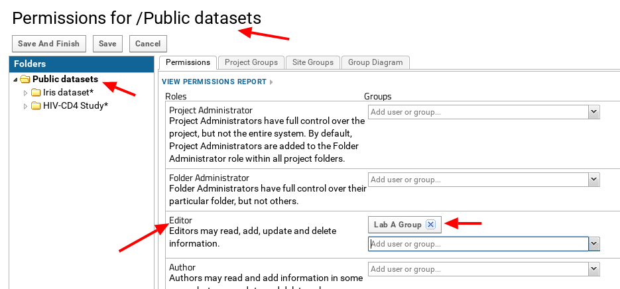The width and height of the screenshot is (620, 289).
Task: Switch to the Site Groups tab
Action: coord(312,62)
